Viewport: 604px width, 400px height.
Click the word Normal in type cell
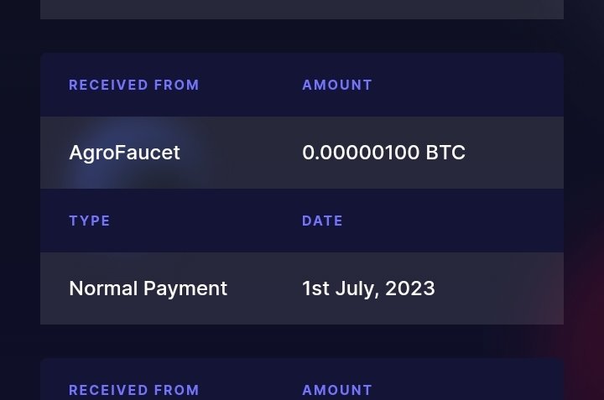pyautogui.click(x=103, y=288)
